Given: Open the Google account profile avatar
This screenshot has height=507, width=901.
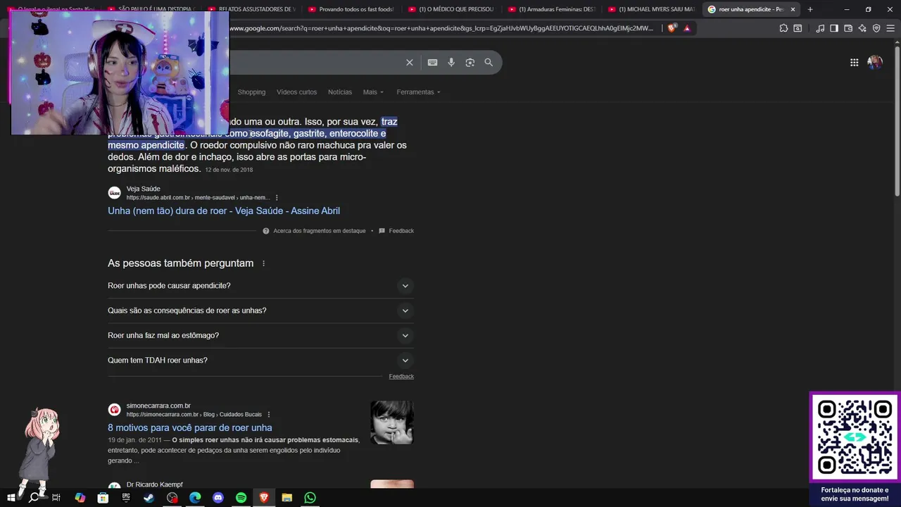Looking at the screenshot, I should point(875,62).
